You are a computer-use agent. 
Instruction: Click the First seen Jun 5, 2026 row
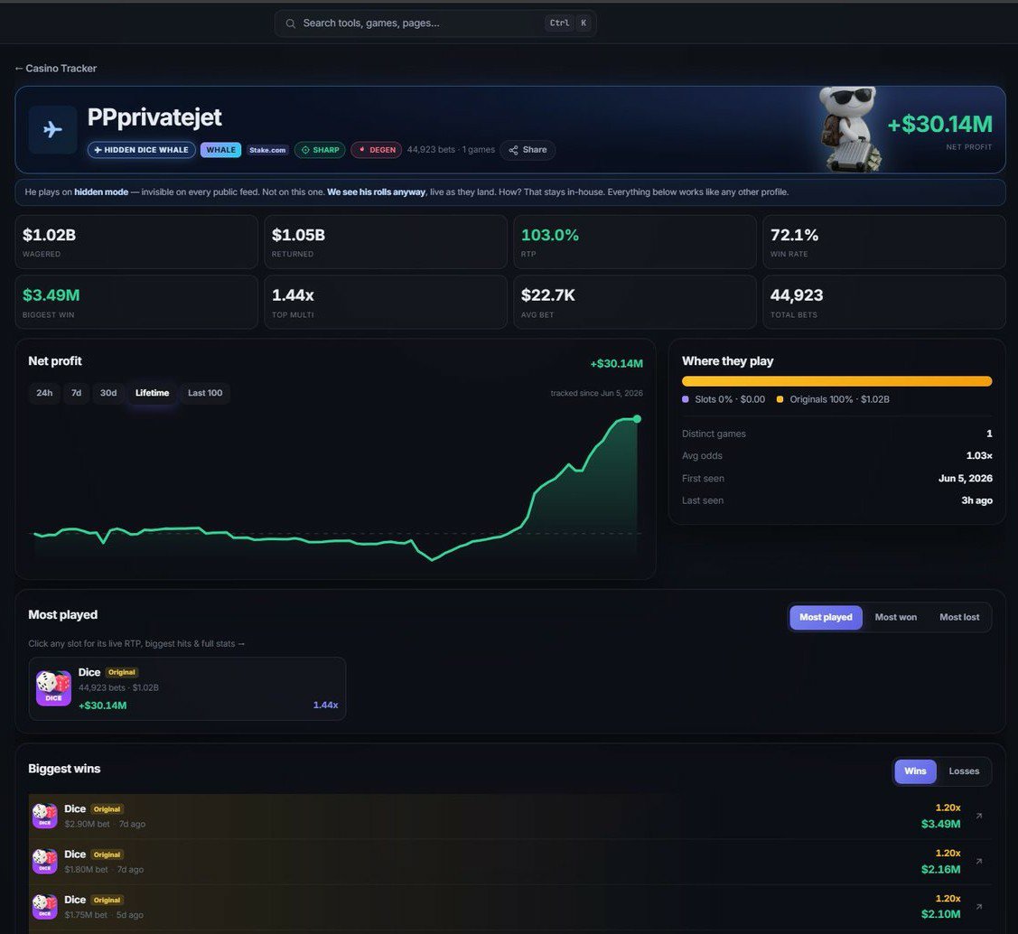point(836,479)
